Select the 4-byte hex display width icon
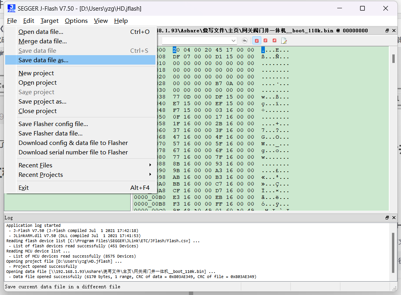The image size is (401, 295). (274, 40)
